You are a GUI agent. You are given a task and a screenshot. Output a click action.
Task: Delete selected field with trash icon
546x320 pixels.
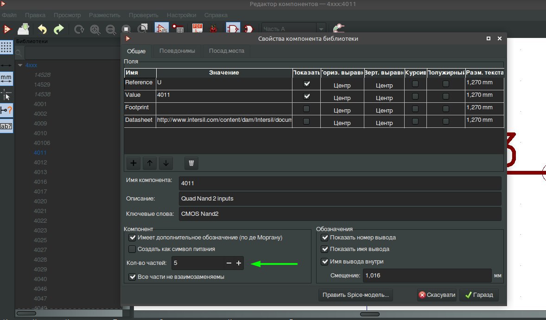point(191,163)
